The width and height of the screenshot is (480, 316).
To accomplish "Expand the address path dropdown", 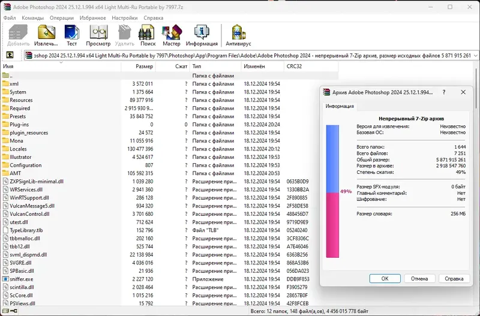I will point(475,55).
